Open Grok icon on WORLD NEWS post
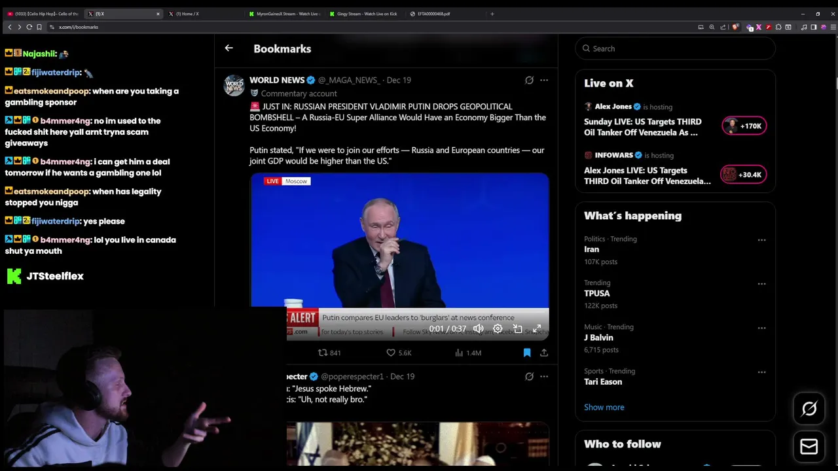The image size is (838, 471). coord(529,80)
